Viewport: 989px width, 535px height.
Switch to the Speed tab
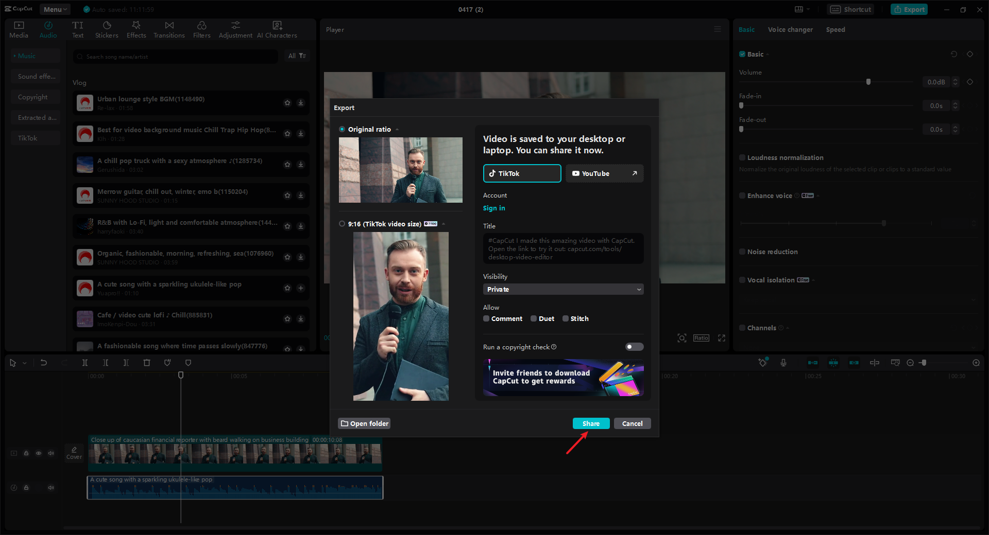(835, 29)
